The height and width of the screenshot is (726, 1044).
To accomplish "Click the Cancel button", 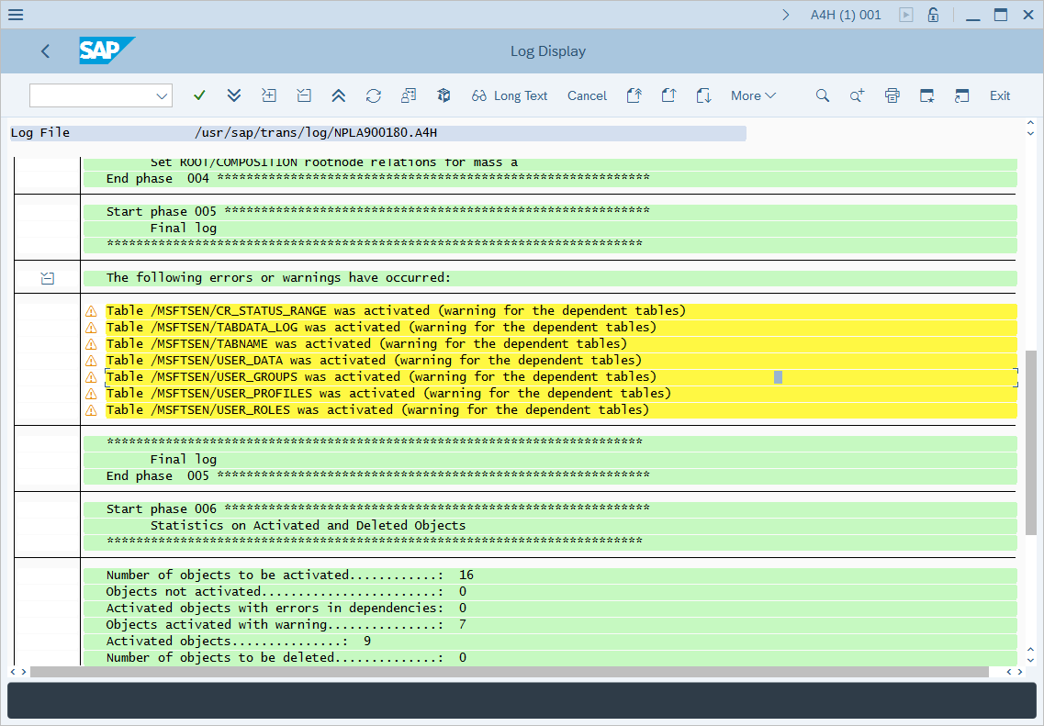I will click(587, 95).
